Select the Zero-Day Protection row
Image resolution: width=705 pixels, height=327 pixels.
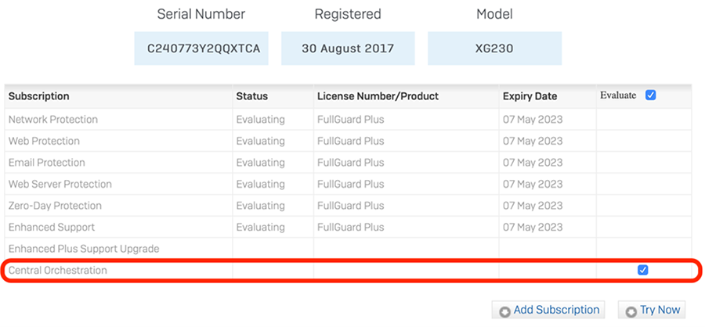55,206
